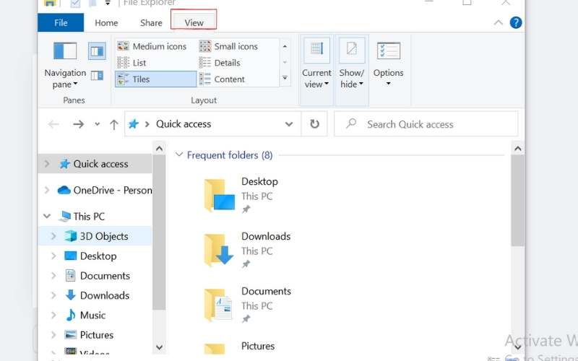This screenshot has width=578, height=361.
Task: Click navigation pane scroll up arrow
Action: (159, 149)
